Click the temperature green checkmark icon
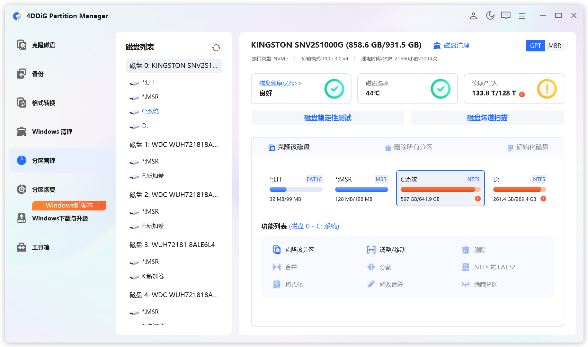The width and height of the screenshot is (588, 347). coord(441,89)
